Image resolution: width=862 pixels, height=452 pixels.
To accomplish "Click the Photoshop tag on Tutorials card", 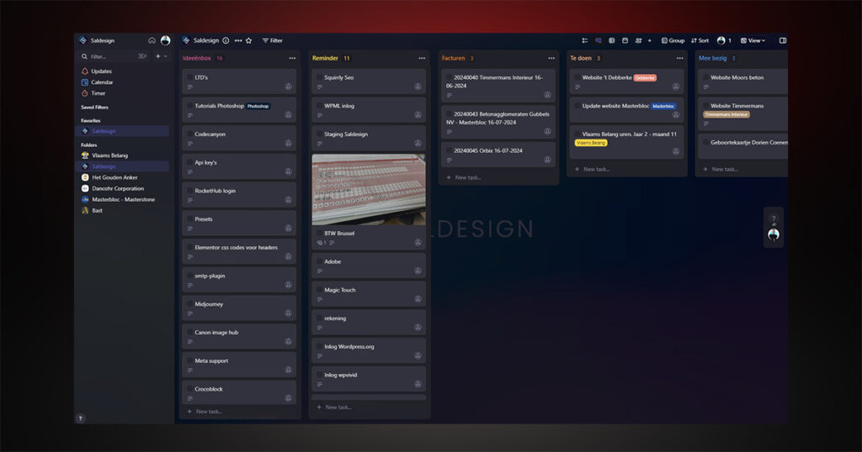I will point(258,107).
